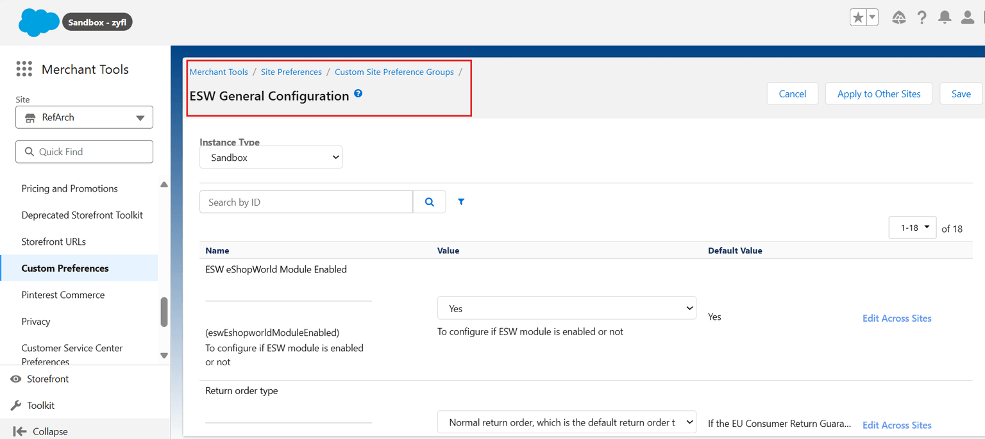Click the sidebar scroll down arrow
This screenshot has width=985, height=439.
click(x=164, y=355)
